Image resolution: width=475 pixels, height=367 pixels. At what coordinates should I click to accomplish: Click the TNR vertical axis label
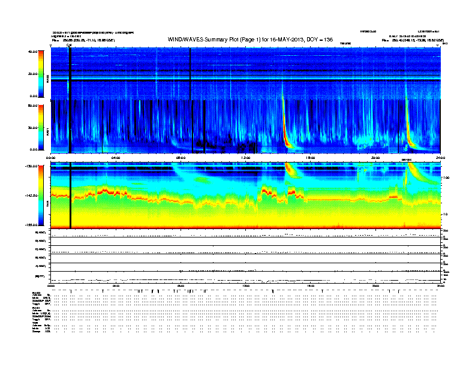point(47,205)
